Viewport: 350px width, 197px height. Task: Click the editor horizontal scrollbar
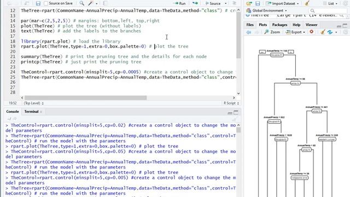tap(85, 98)
